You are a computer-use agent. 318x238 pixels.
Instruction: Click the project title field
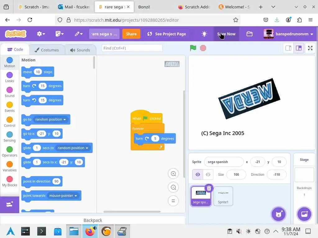point(104,34)
